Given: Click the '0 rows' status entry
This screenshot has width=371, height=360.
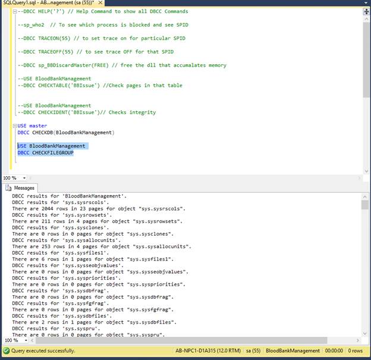Looking at the screenshot, I should point(355,350).
